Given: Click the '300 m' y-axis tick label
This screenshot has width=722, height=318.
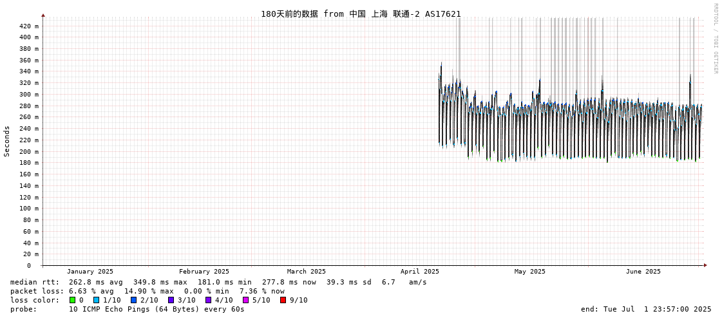Looking at the screenshot, I should [x=29, y=95].
